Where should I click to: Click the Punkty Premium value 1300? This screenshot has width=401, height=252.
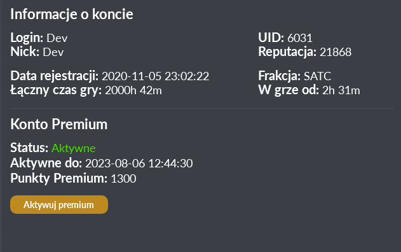tap(123, 178)
